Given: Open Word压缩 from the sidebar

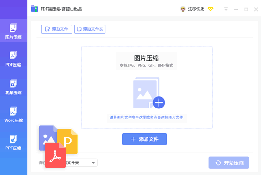Looking at the screenshot, I should pos(14,115).
